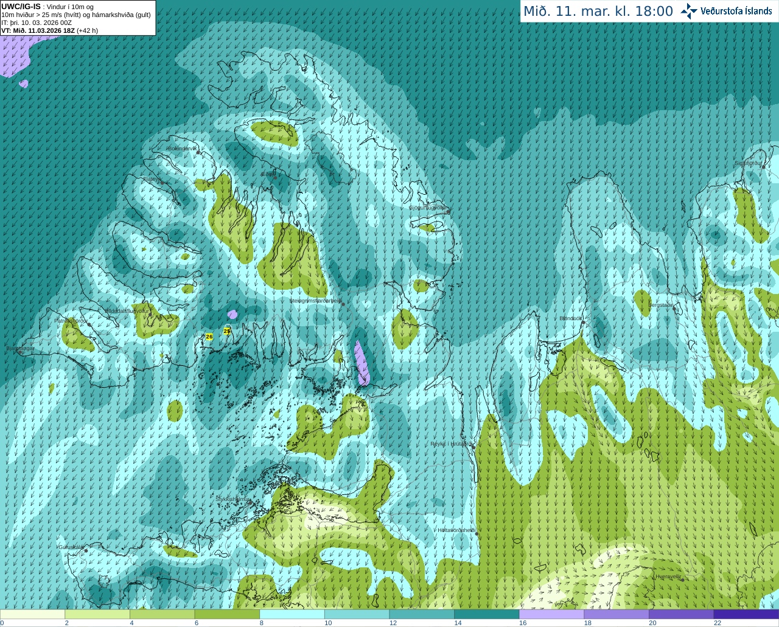The width and height of the screenshot is (779, 627).
Task: Click the Gufuskálar station dot
Action: click(x=86, y=550)
